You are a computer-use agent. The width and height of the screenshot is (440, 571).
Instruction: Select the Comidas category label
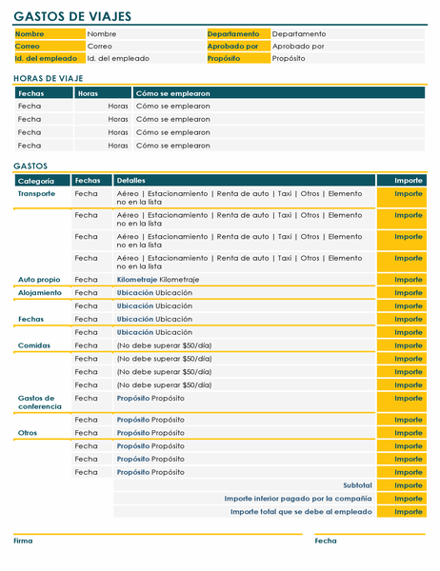pos(34,345)
